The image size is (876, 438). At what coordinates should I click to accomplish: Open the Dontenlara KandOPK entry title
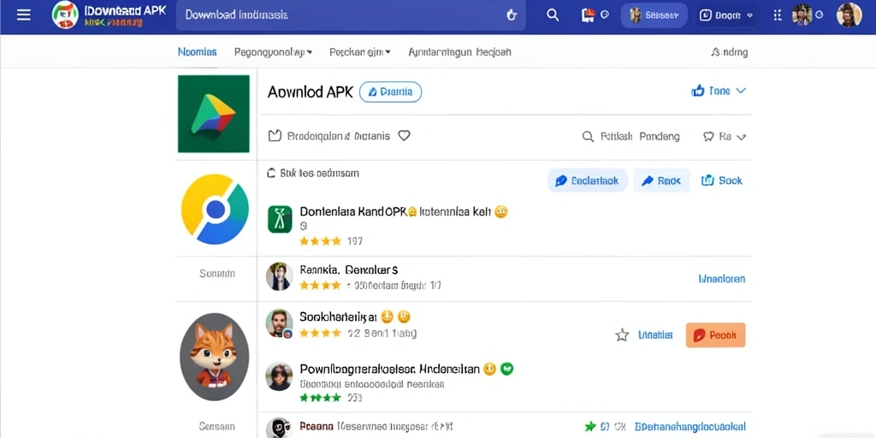pos(395,212)
